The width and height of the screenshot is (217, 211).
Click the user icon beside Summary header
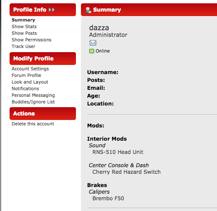[x=88, y=10]
